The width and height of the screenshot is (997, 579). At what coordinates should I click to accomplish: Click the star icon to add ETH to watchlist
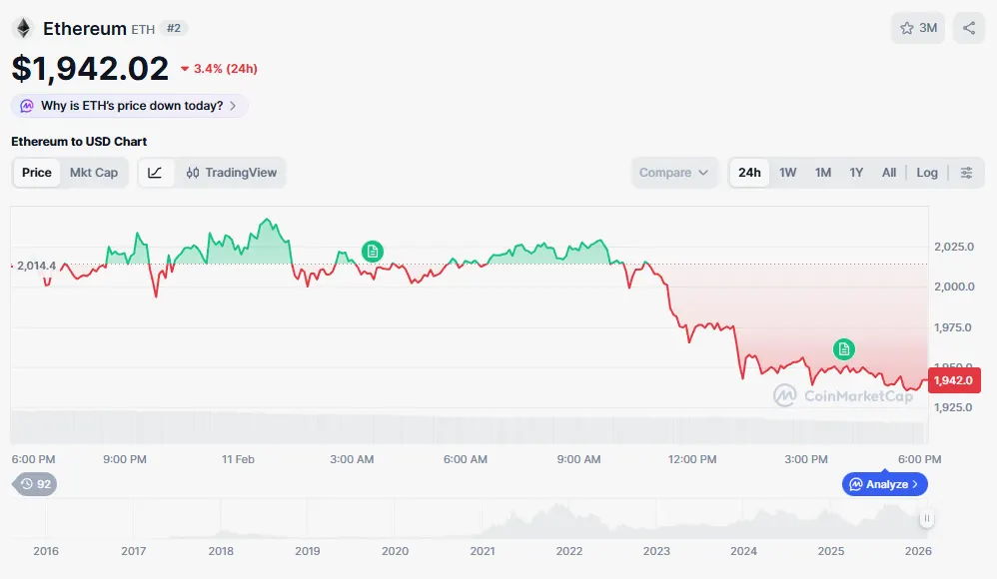tap(909, 28)
